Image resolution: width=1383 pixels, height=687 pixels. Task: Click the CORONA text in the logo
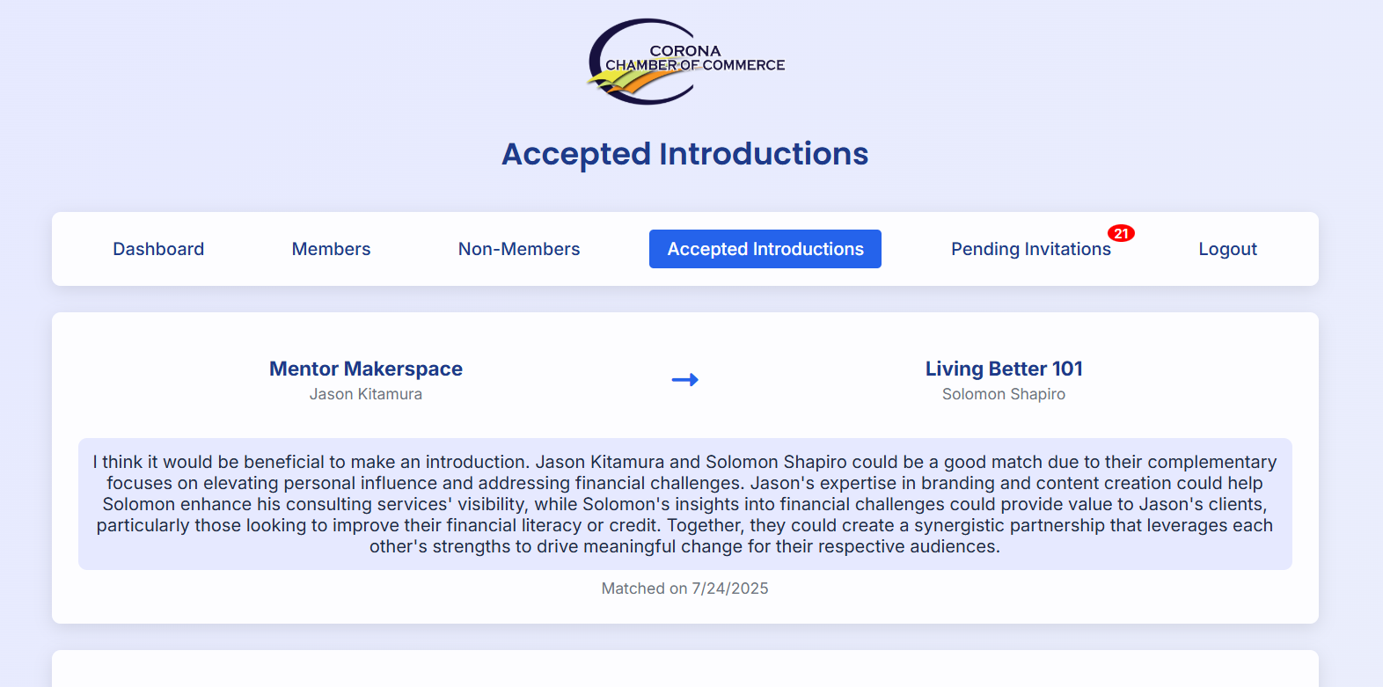[685, 51]
